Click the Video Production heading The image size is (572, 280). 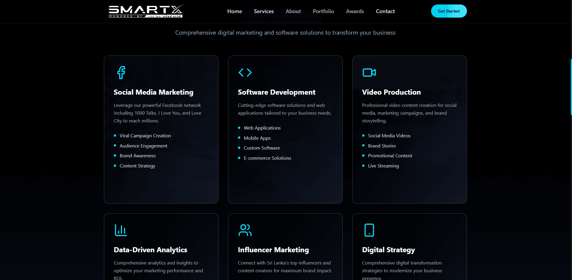391,92
